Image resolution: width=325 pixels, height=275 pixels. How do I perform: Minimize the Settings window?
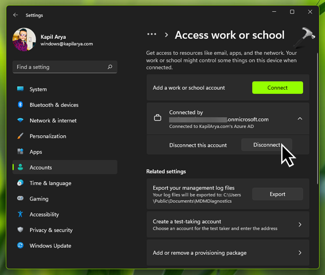tap(274, 12)
